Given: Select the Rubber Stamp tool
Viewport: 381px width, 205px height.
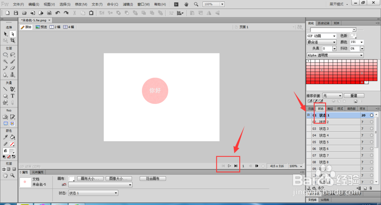Looking at the screenshot, I should tap(13, 75).
